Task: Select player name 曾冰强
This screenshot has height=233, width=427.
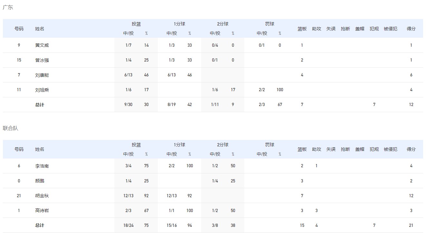Action: [x=42, y=60]
